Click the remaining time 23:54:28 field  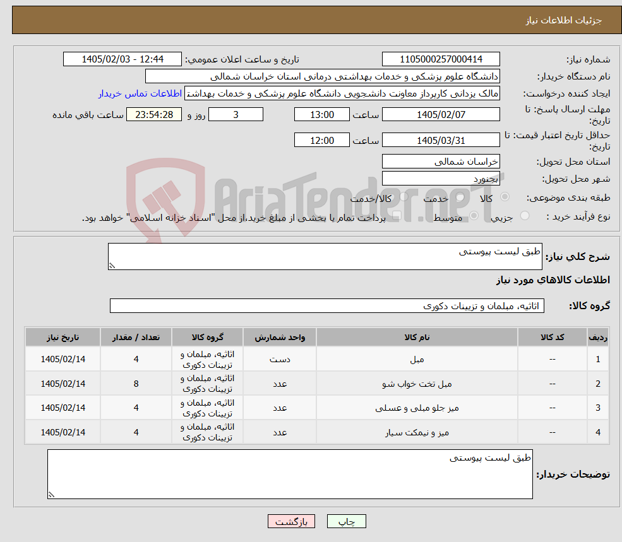154,115
